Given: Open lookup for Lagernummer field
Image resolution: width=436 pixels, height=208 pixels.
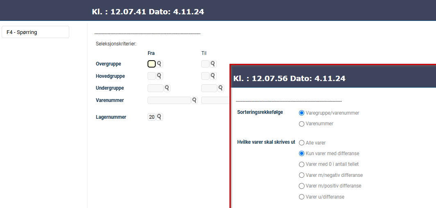Looking at the screenshot, I should click(x=159, y=117).
